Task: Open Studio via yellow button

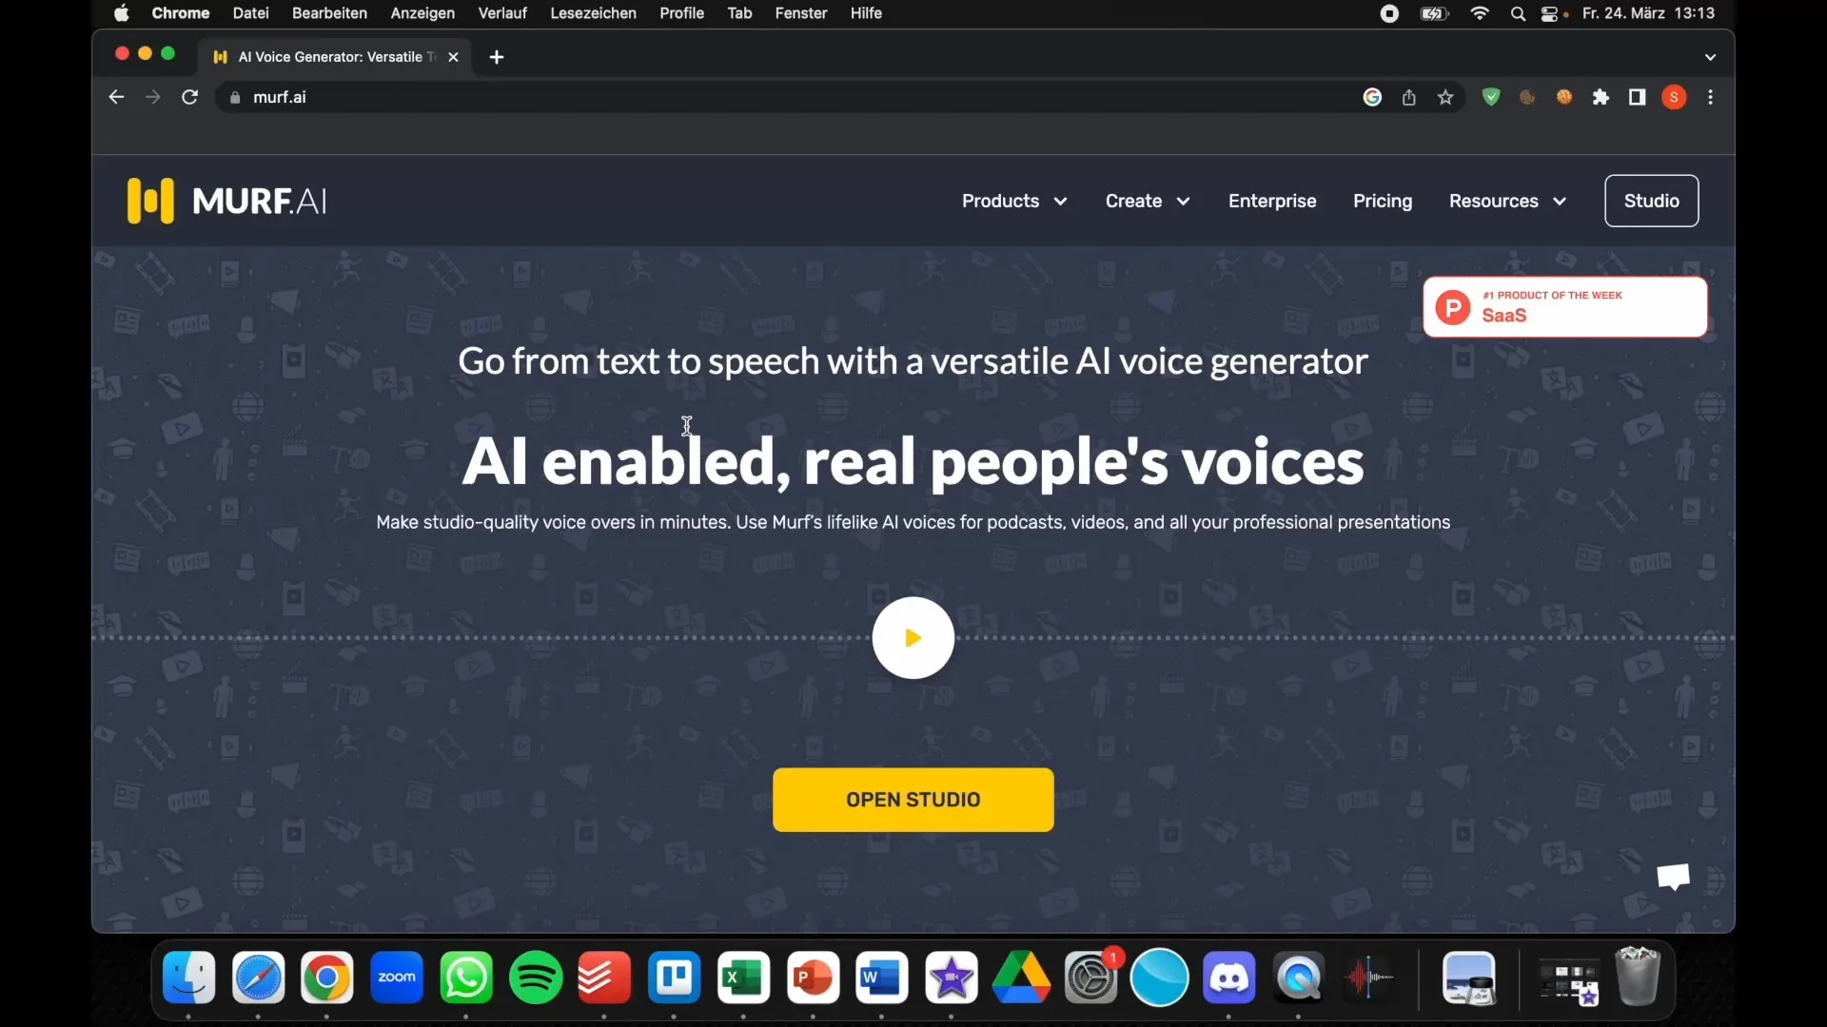Action: point(913,799)
